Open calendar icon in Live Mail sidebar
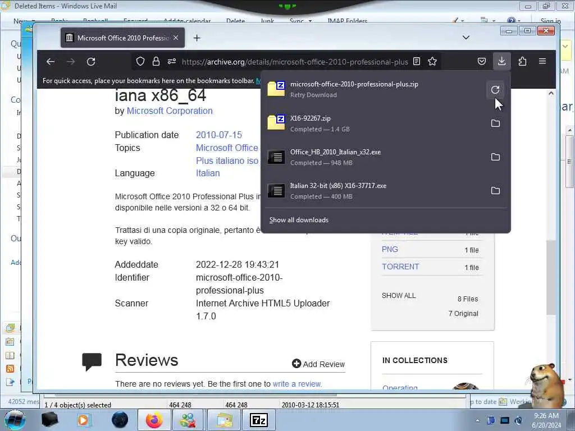This screenshot has height=431, width=575. (x=10, y=342)
